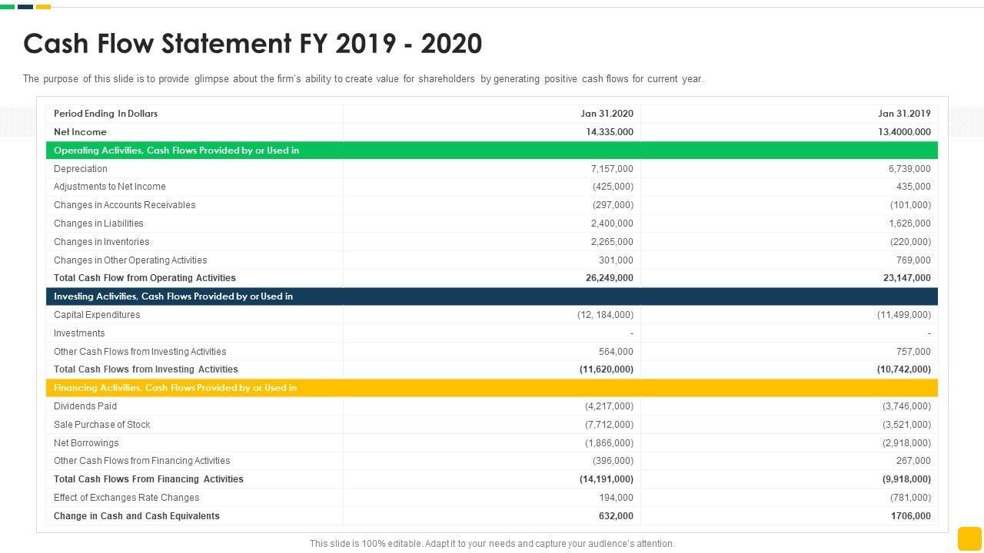The width and height of the screenshot is (984, 553).
Task: Select the Net Borrowings row label
Action: pyautogui.click(x=86, y=443)
